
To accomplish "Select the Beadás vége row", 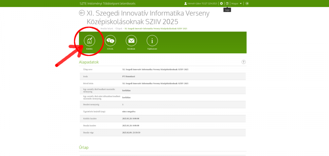I will pos(162,133).
